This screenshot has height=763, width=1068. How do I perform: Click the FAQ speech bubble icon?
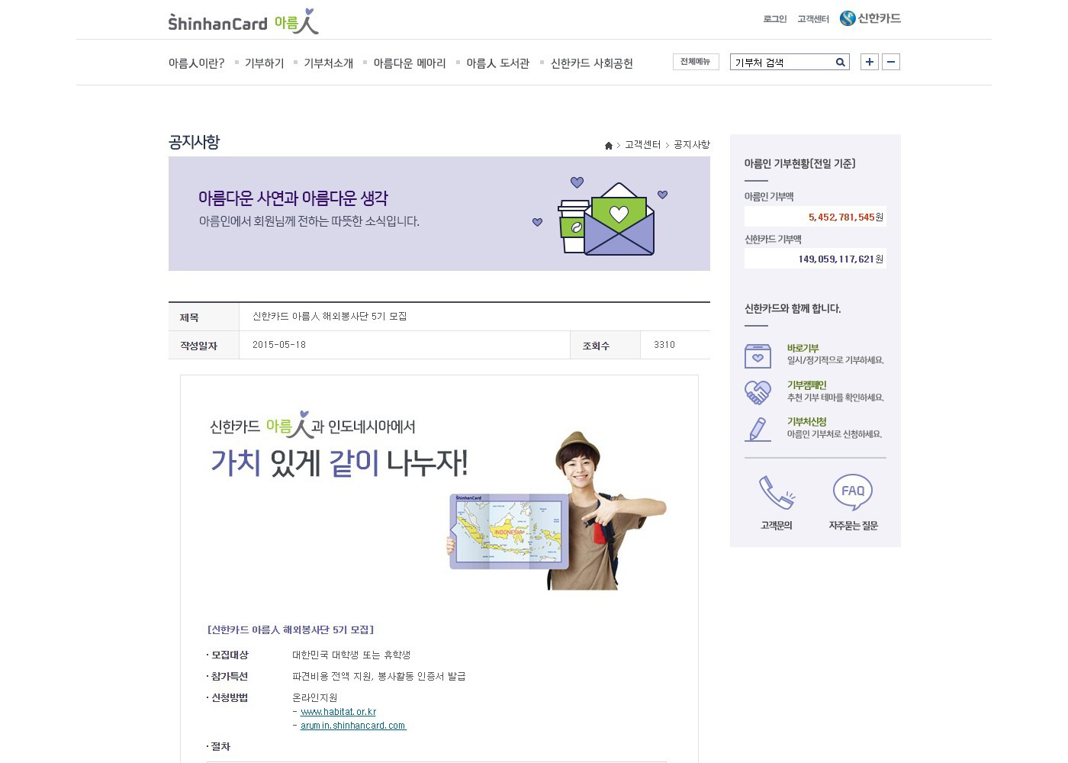853,493
